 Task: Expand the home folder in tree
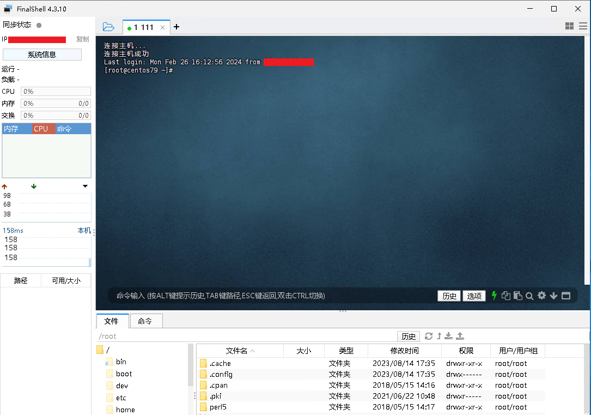coord(125,410)
